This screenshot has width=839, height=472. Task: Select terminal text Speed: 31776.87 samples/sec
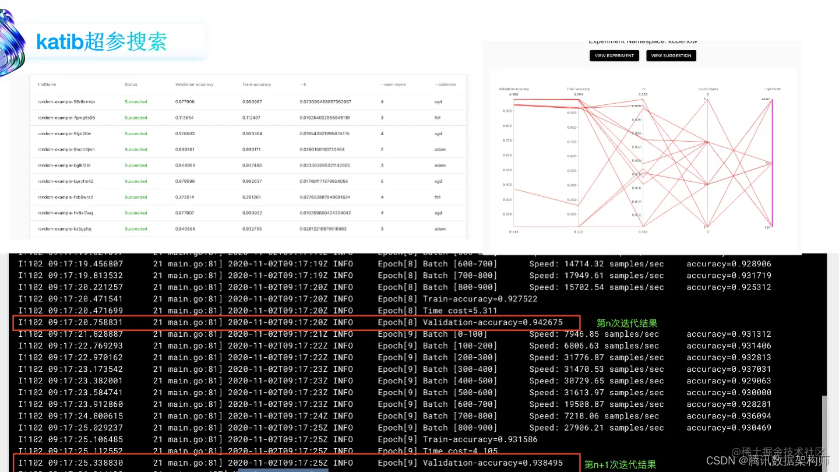597,357
